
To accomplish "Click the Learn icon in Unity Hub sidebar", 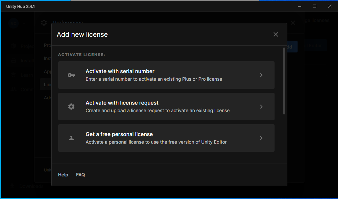I will tap(13, 75).
